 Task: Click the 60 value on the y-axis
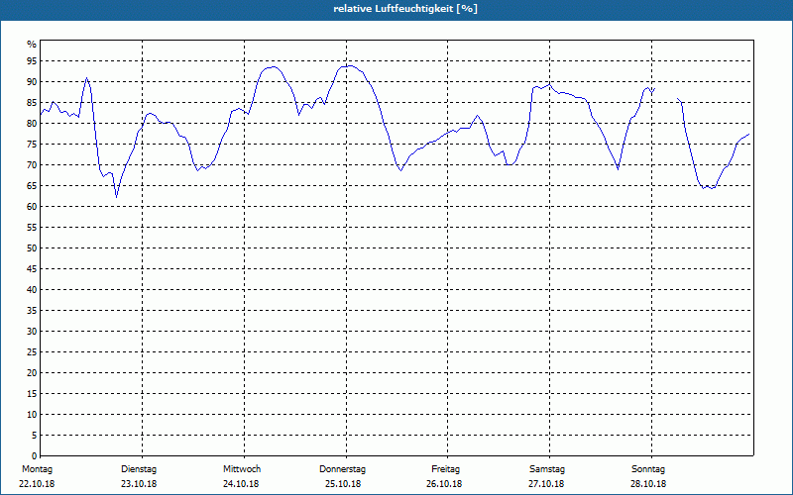pyautogui.click(x=32, y=207)
